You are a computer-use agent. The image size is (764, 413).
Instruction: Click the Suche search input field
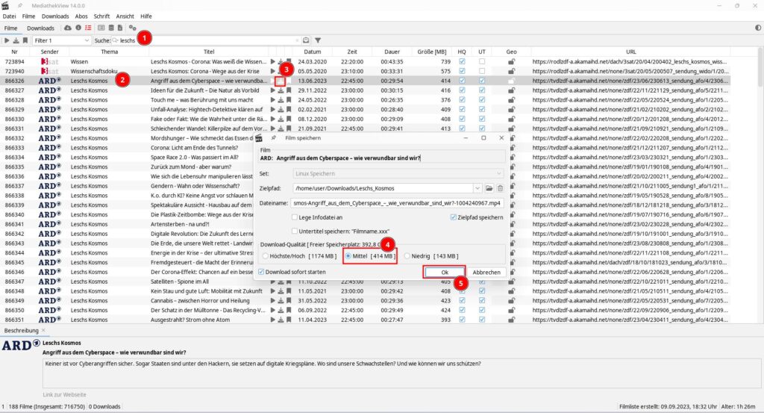pyautogui.click(x=207, y=40)
